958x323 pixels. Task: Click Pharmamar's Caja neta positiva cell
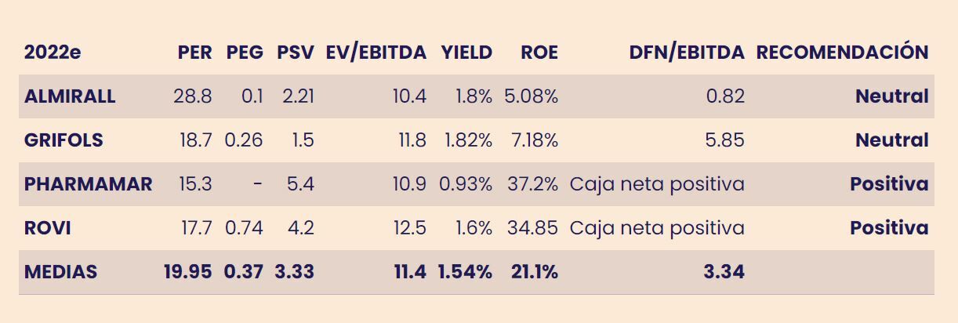pyautogui.click(x=657, y=184)
